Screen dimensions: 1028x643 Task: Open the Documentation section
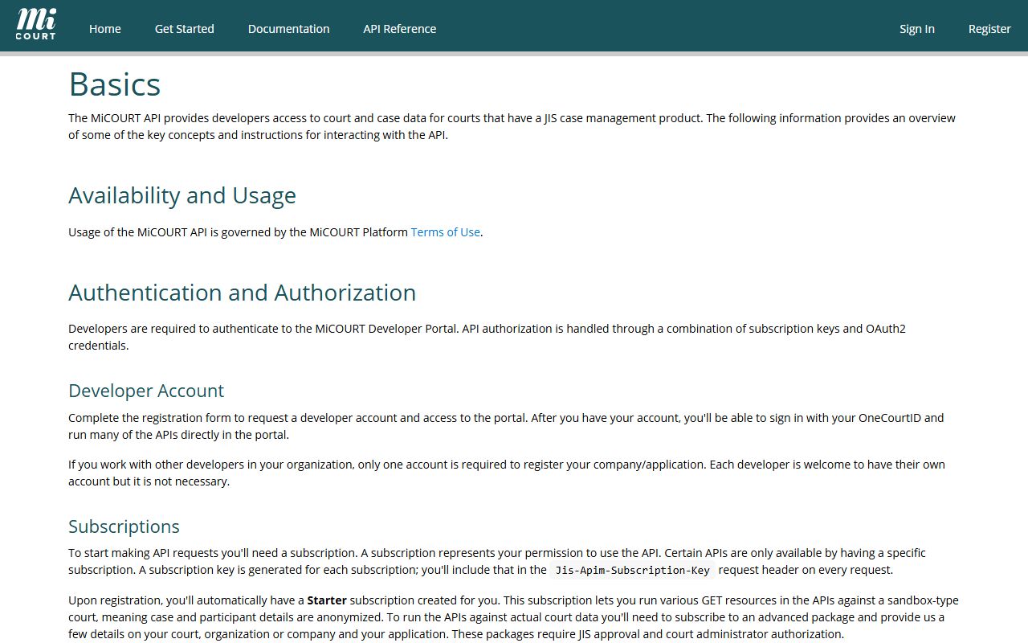(289, 29)
